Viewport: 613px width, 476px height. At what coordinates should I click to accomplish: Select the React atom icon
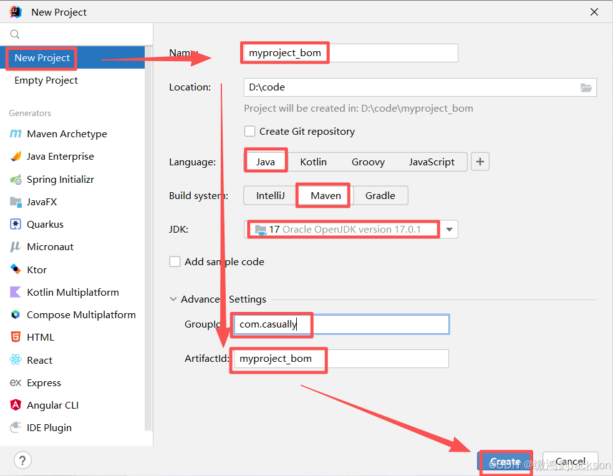pos(16,360)
